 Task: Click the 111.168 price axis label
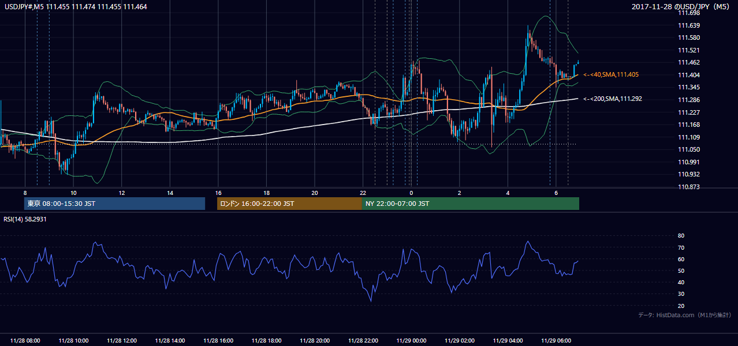coord(689,125)
